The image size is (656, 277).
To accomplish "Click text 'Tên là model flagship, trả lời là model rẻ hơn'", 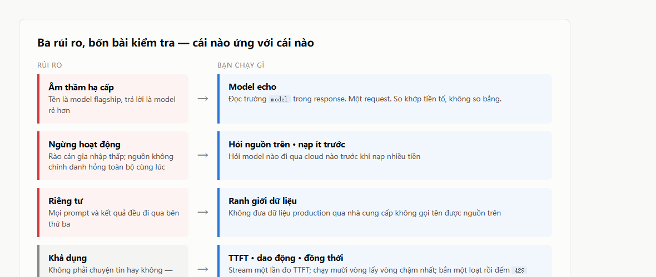I will point(112,105).
